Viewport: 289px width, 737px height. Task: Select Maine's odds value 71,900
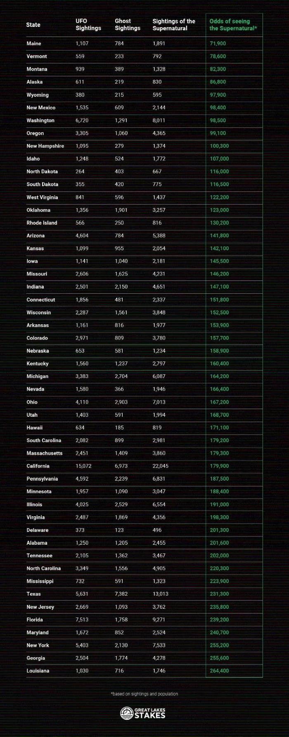[218, 43]
